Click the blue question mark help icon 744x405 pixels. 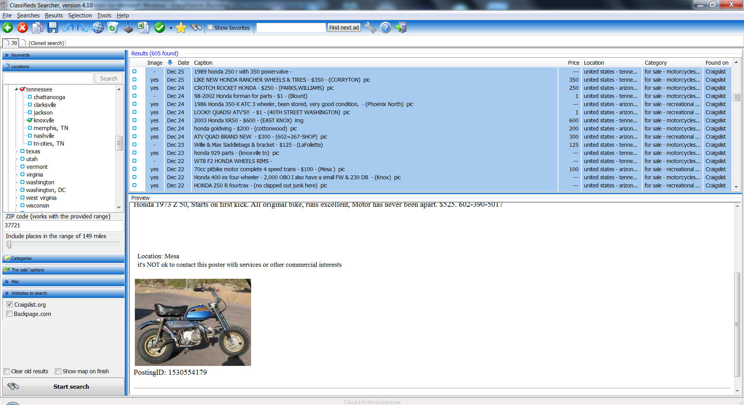(x=386, y=27)
